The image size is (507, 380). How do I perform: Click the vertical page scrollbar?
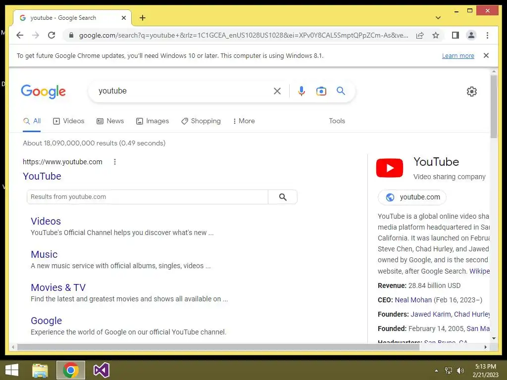494,107
